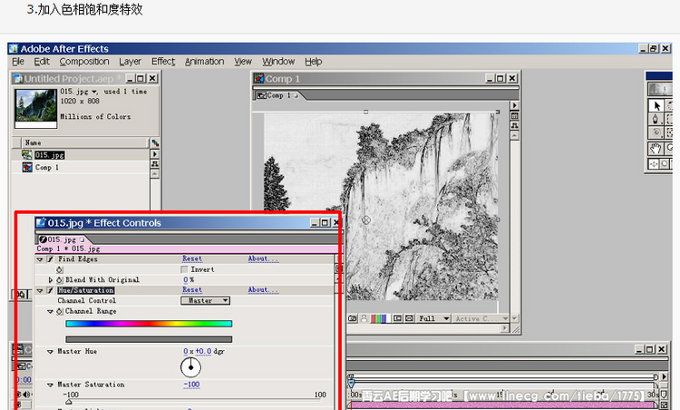Open About for Find Edges
This screenshot has height=410, width=680.
(263, 259)
